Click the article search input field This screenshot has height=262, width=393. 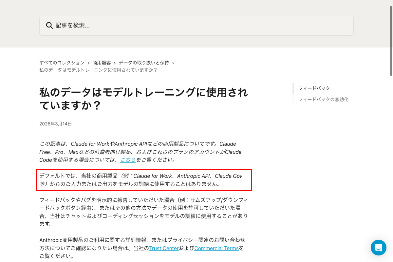point(196,25)
